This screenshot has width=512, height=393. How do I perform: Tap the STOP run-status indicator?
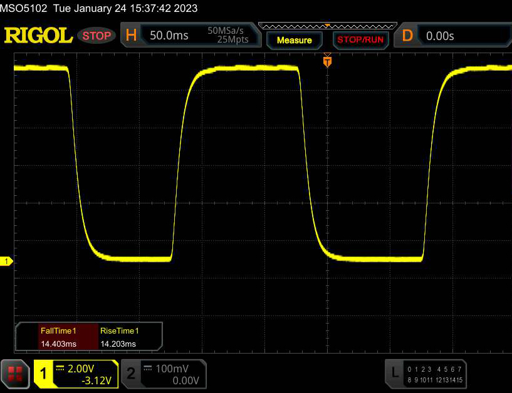point(97,36)
